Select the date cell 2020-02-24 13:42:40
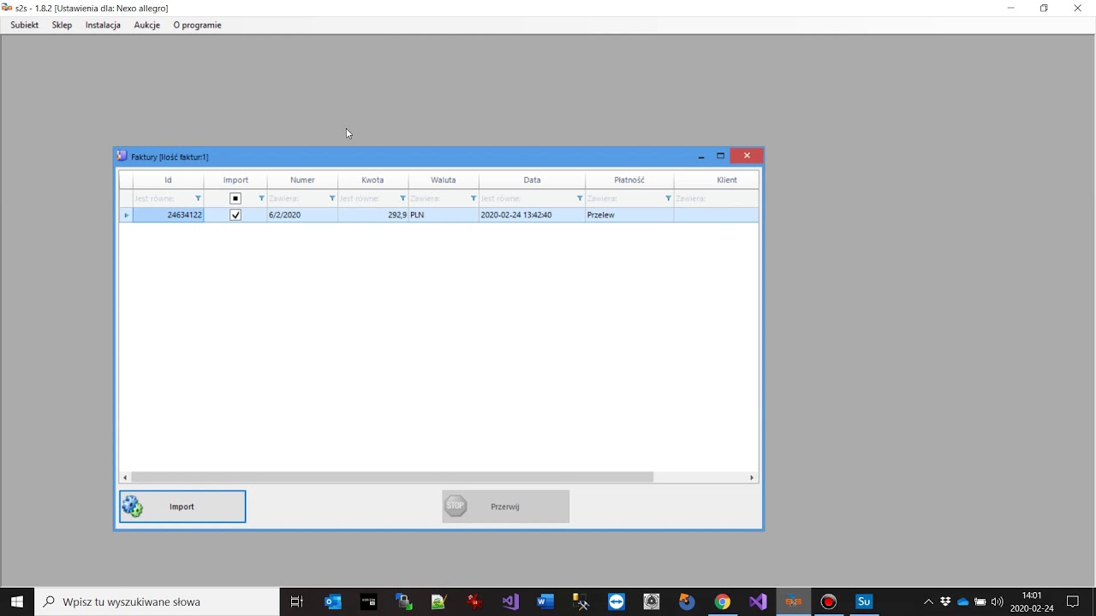 click(532, 215)
